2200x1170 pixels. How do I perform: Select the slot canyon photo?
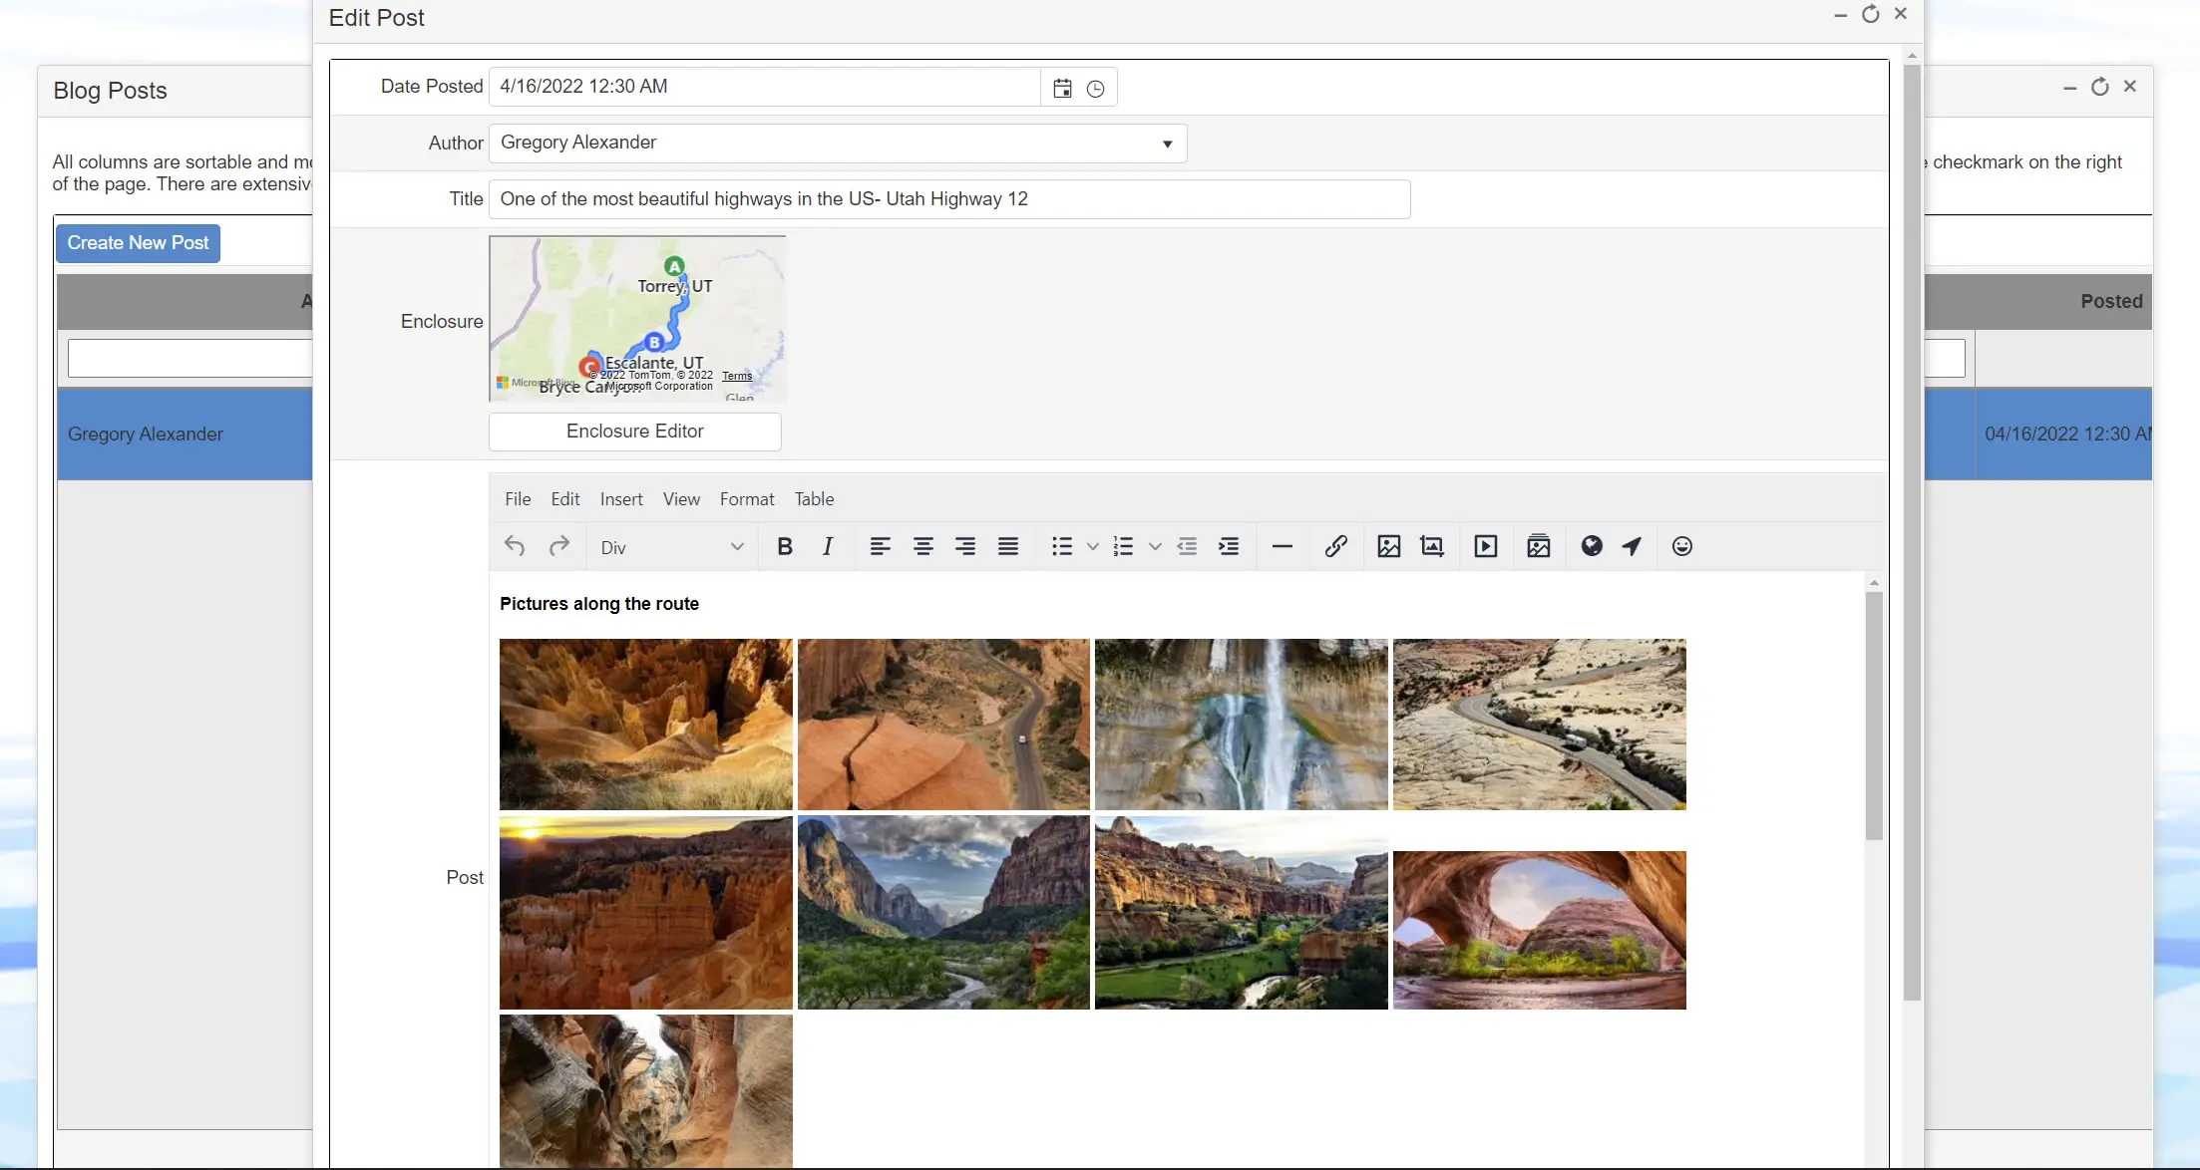point(645,1091)
